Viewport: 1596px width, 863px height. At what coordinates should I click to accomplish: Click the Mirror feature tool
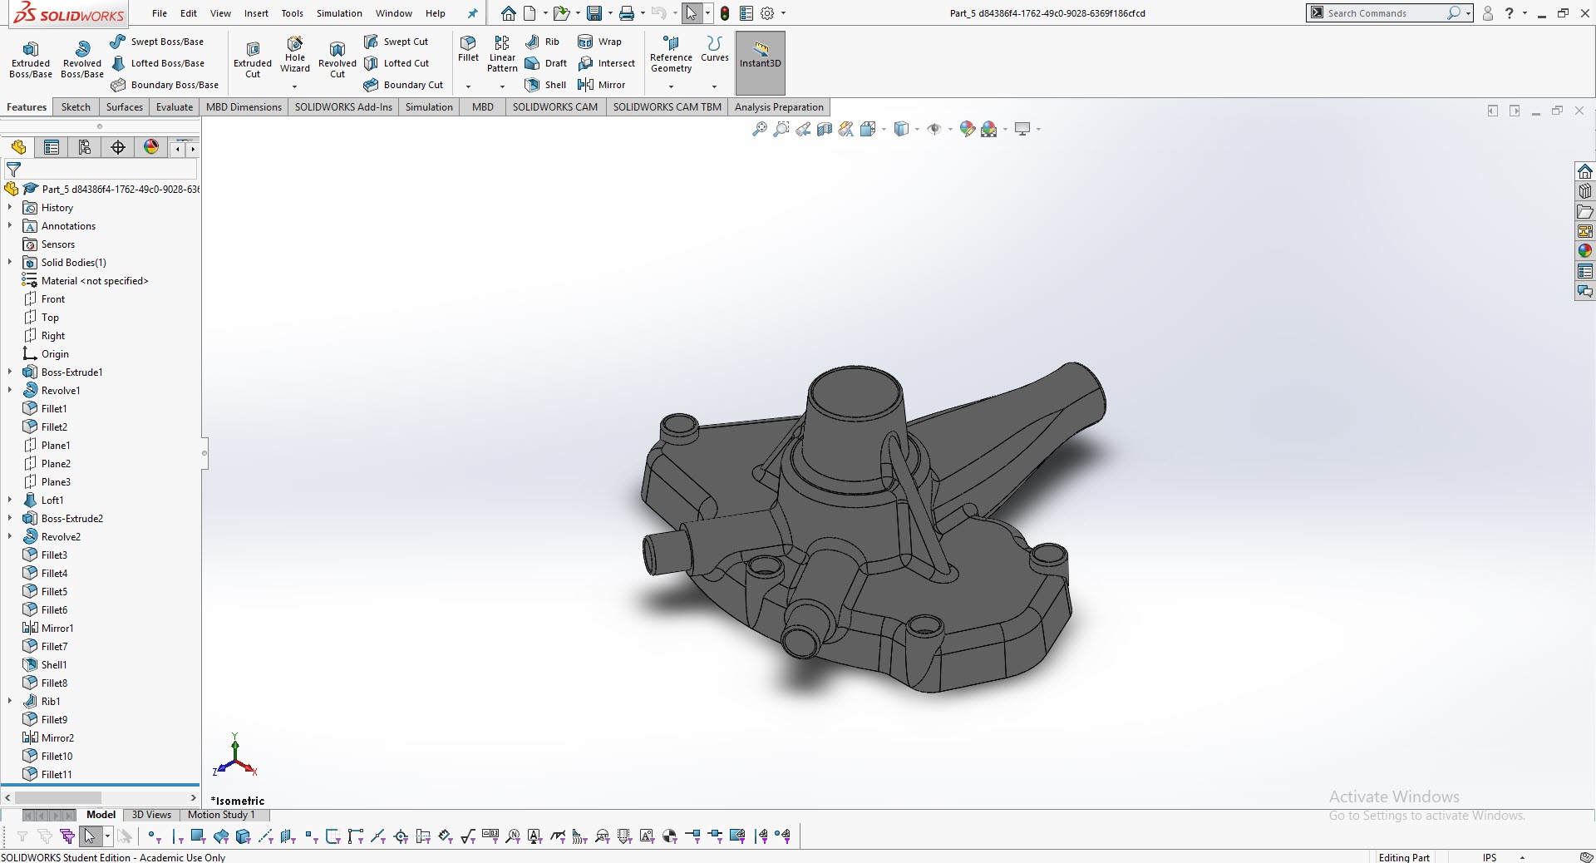coord(601,85)
